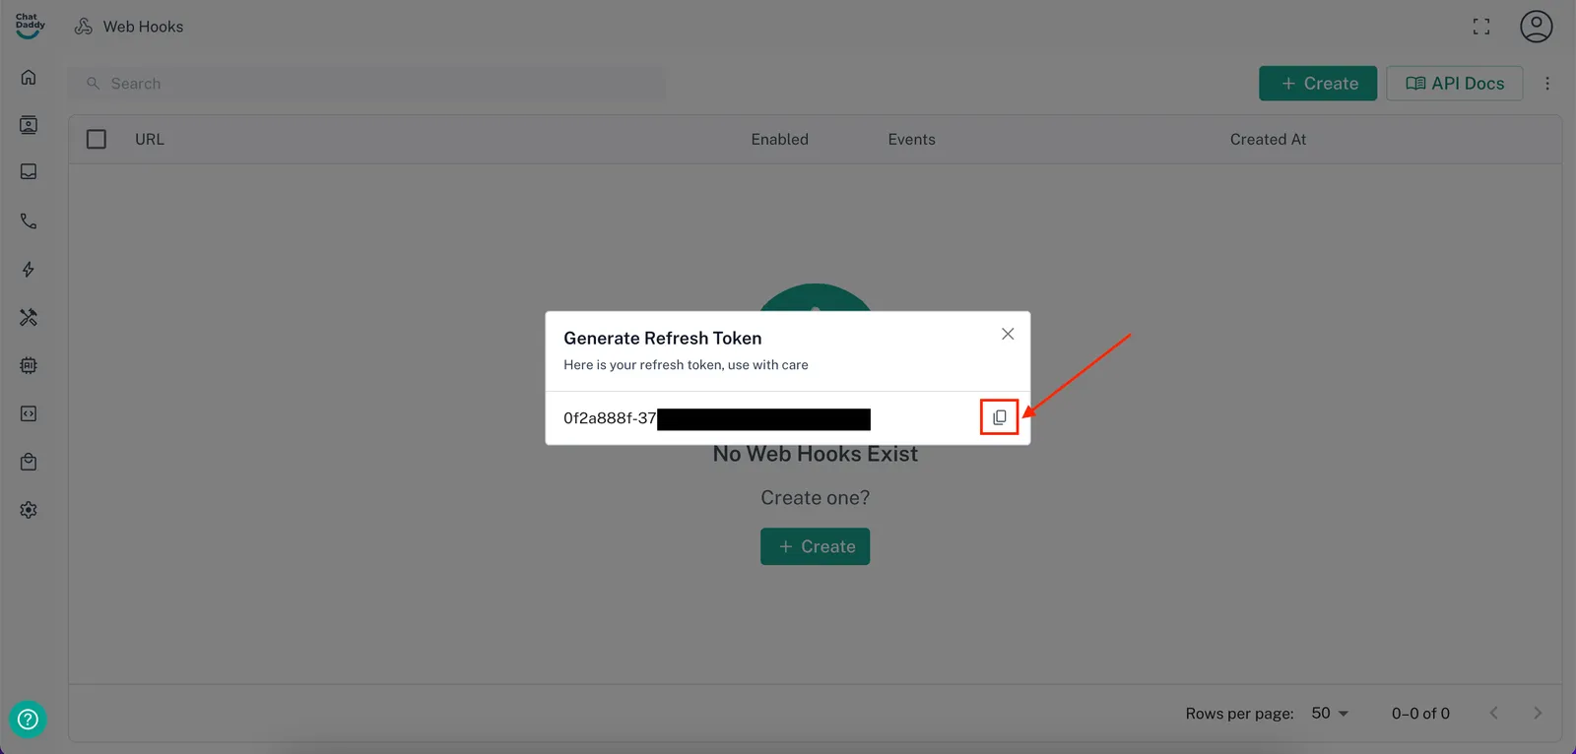Open the Automation lightning bolt icon
1576x754 pixels.
click(x=29, y=270)
